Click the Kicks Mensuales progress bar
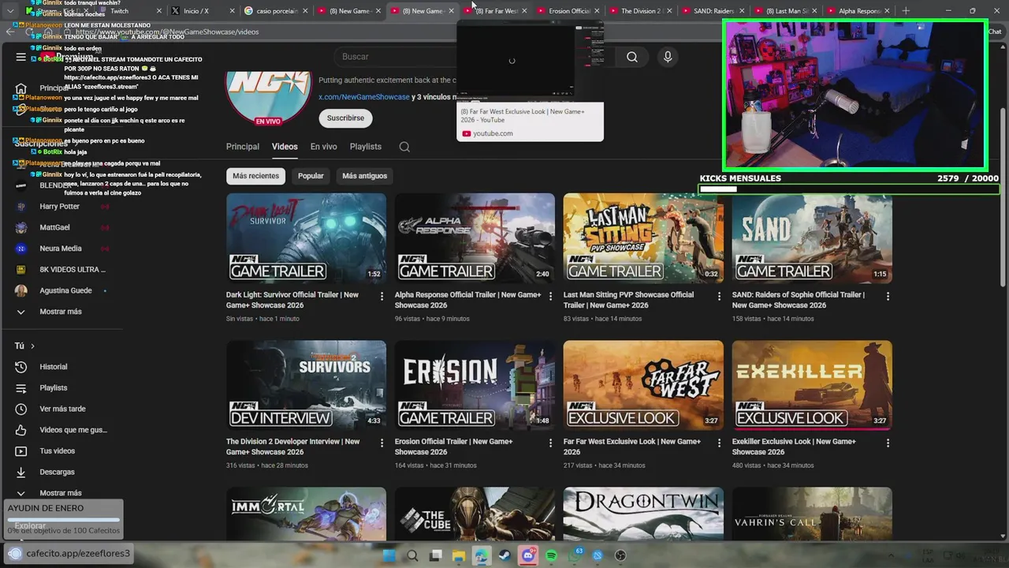The width and height of the screenshot is (1009, 568). 849,189
